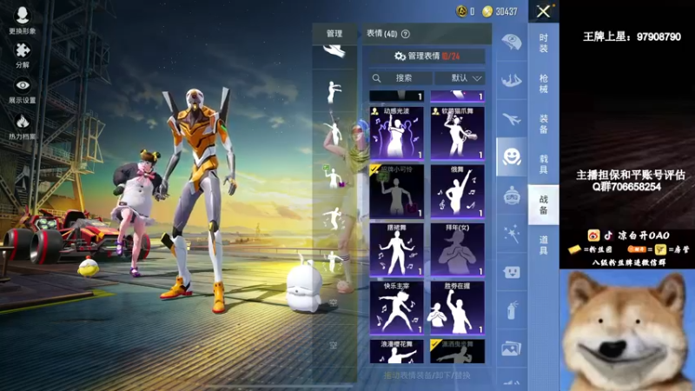Select the 浪漫樱花舞 emote card
This screenshot has height=391, width=695.
click(397, 351)
